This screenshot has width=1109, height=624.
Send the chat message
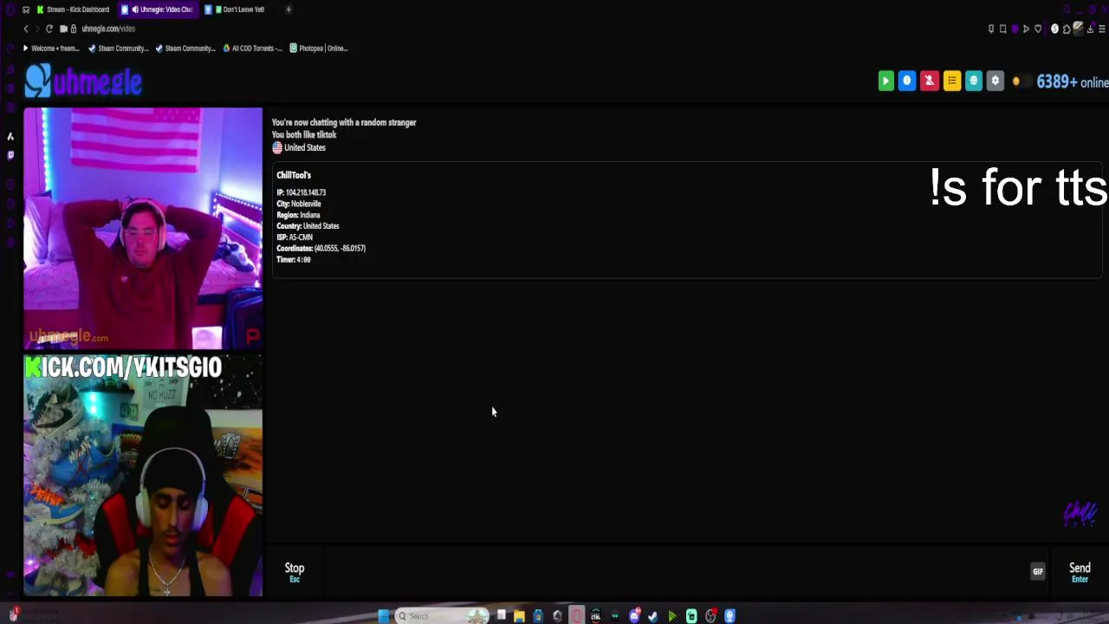(x=1080, y=571)
